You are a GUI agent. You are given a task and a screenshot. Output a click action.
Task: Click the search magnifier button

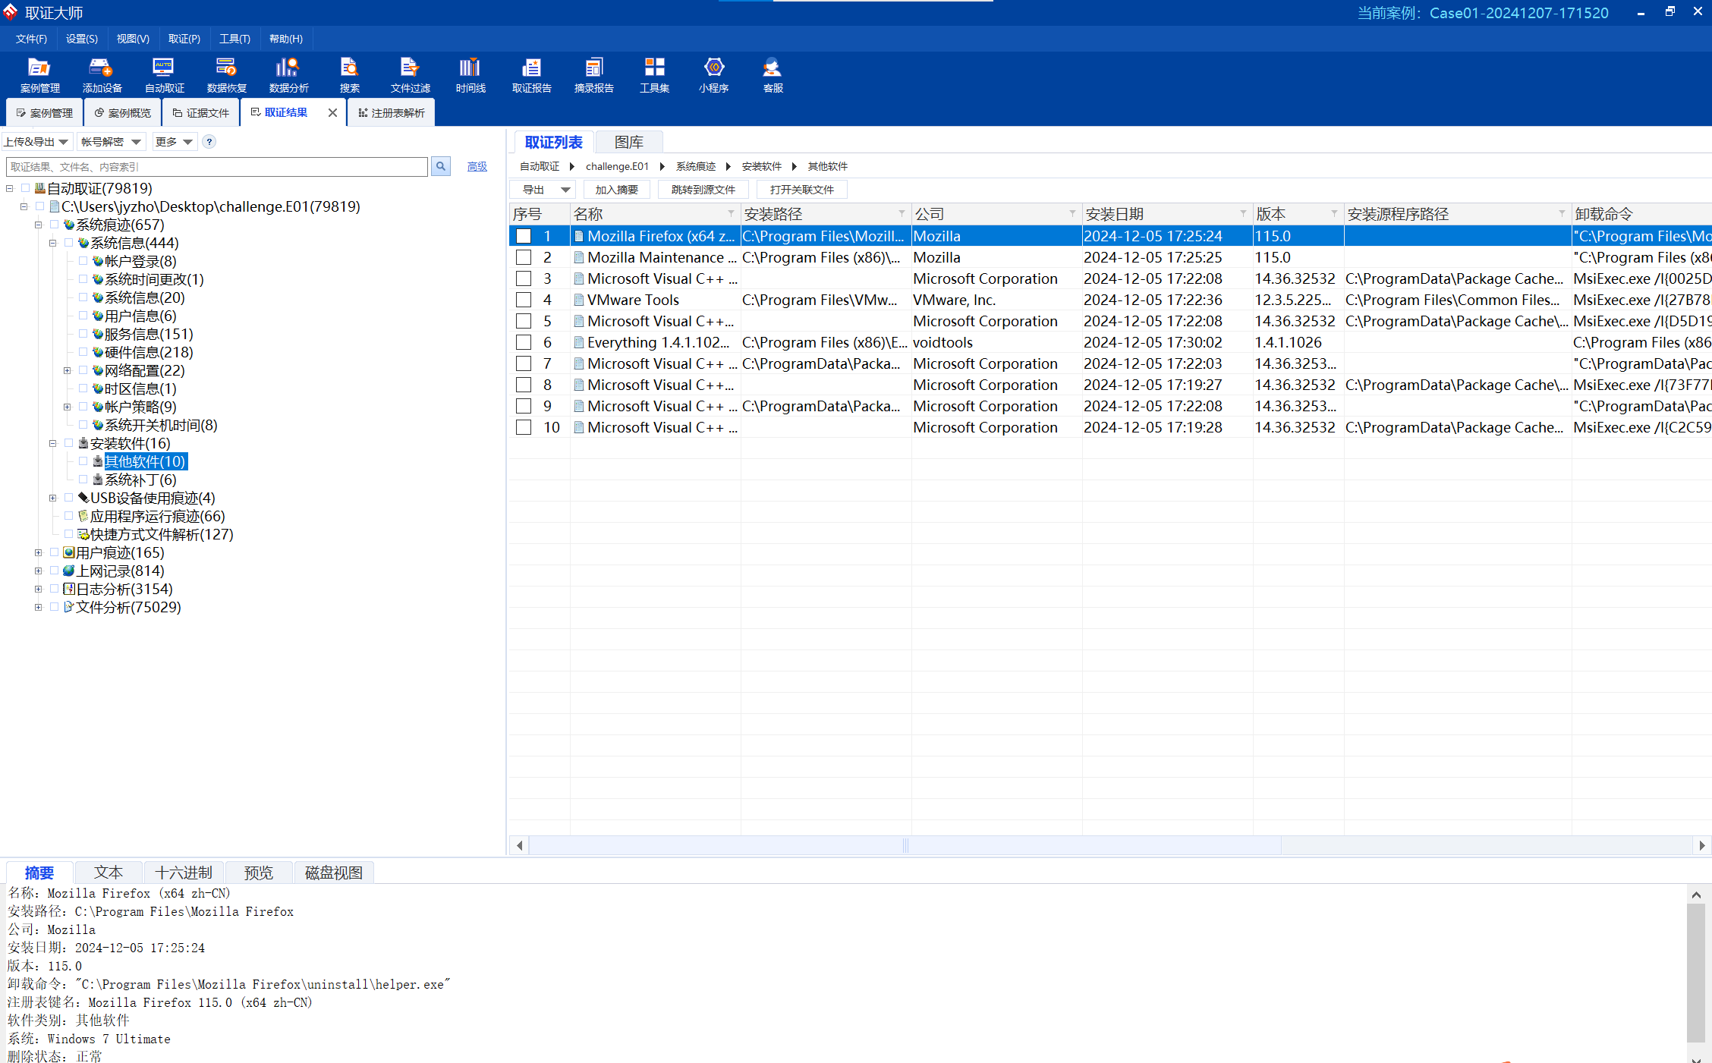point(441,166)
